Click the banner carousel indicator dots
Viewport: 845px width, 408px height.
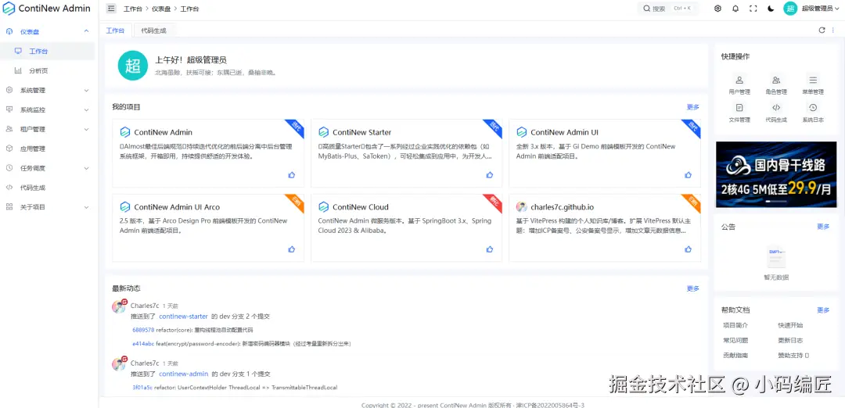pos(776,201)
